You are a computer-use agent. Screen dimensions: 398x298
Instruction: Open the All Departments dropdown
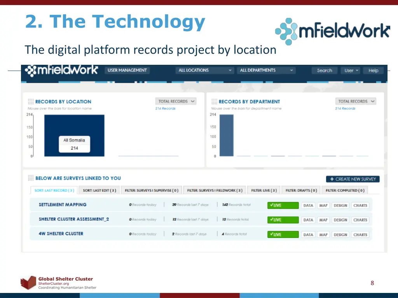[266, 70]
